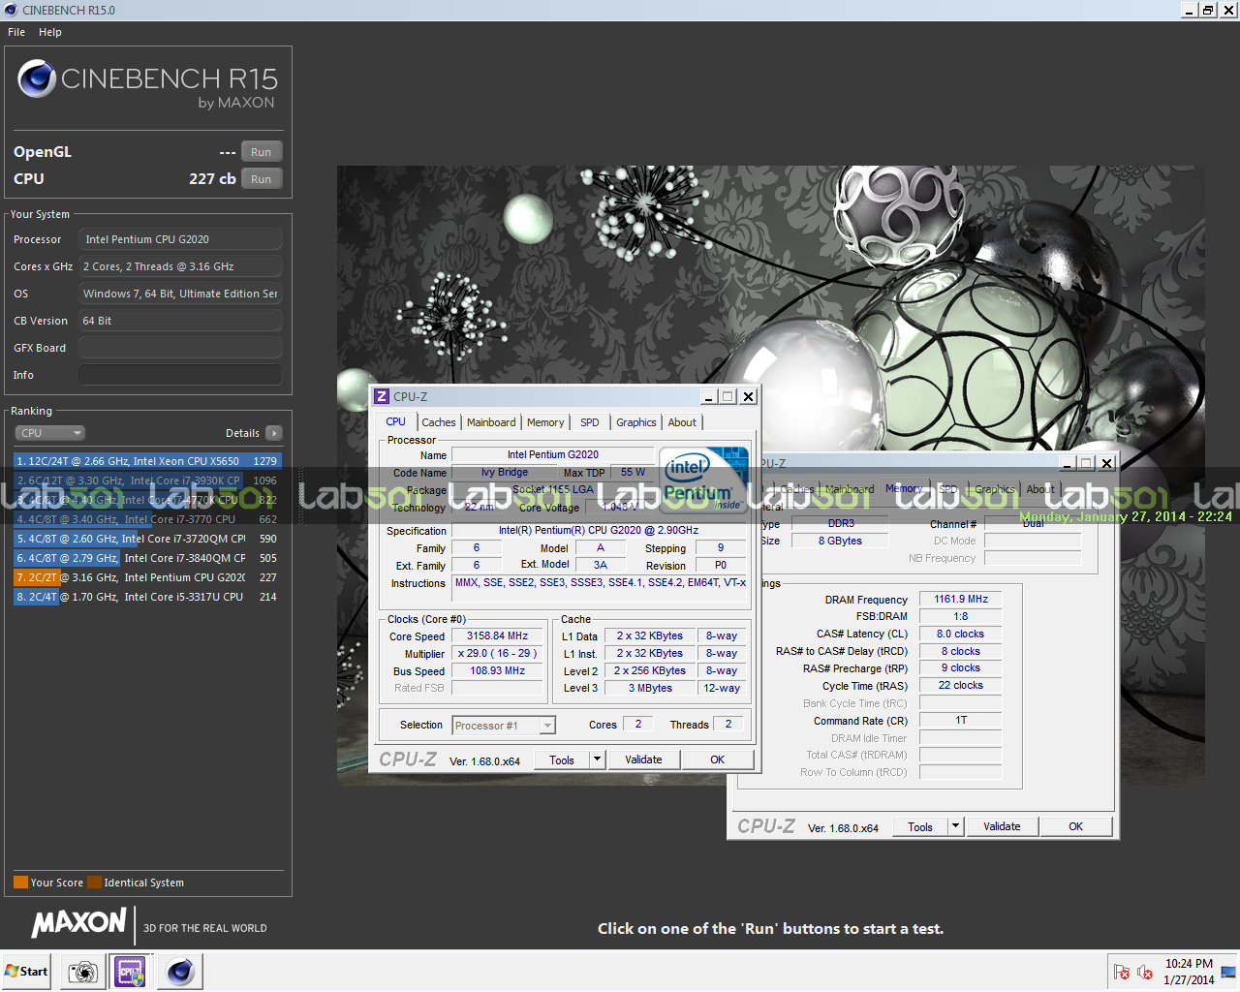The image size is (1240, 992).
Task: Click the Intel Pentium inside logo
Action: click(703, 480)
